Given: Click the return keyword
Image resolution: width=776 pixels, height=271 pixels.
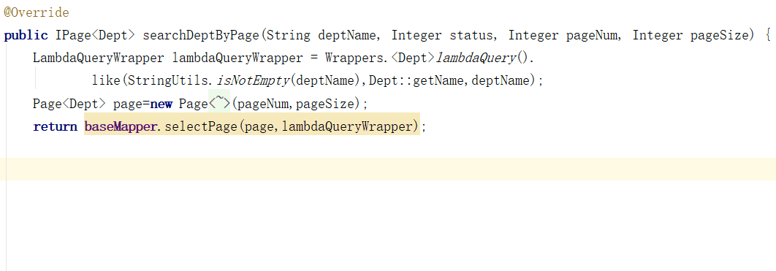Looking at the screenshot, I should coord(55,126).
